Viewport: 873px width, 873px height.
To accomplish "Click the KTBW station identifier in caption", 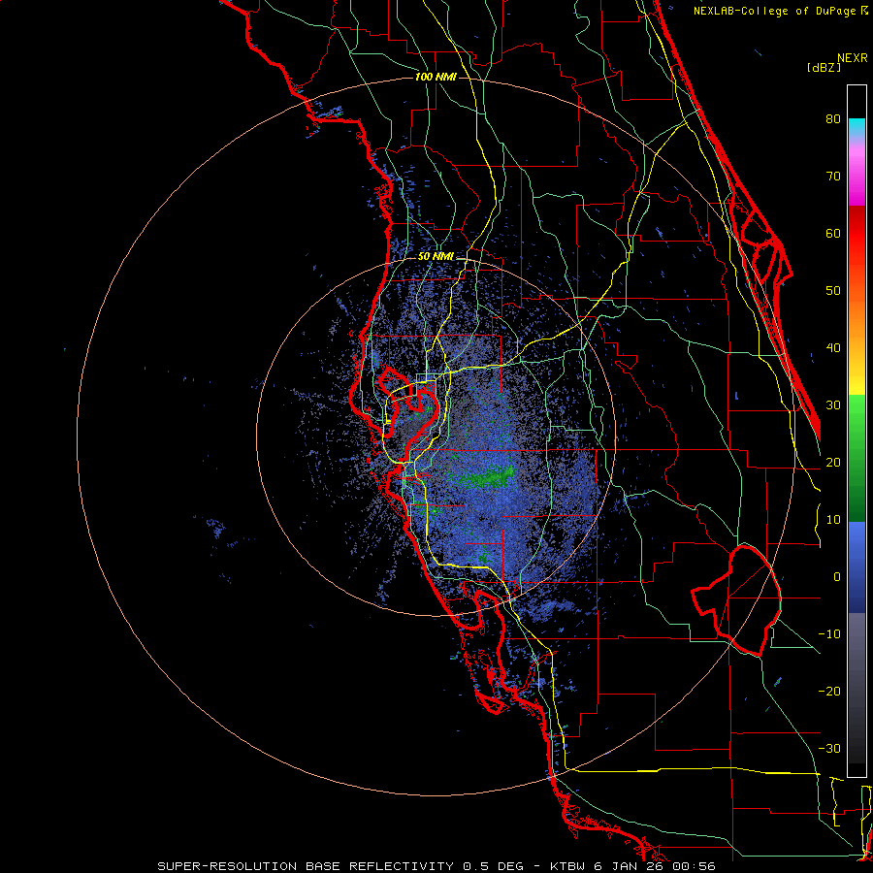I will click(x=569, y=866).
